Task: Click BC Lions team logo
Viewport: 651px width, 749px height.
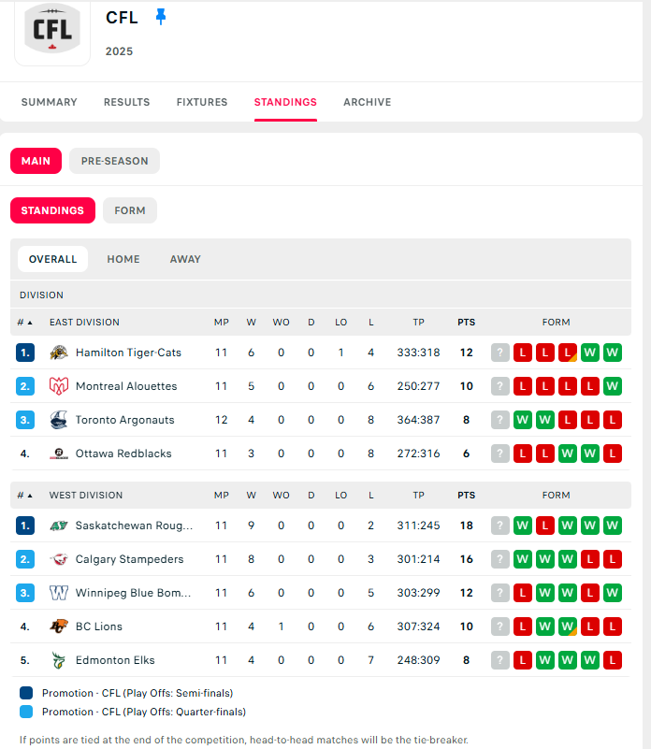Action: 59,627
